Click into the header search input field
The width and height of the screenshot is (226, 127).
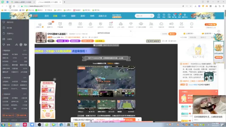pyautogui.click(x=142, y=16)
